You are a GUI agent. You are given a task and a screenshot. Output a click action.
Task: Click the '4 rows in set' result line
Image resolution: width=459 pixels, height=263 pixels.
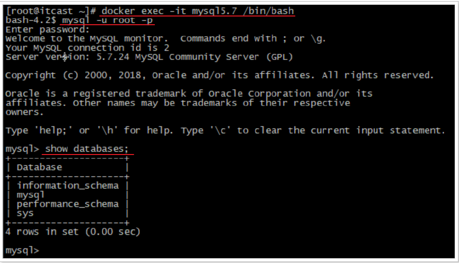pyautogui.click(x=73, y=232)
